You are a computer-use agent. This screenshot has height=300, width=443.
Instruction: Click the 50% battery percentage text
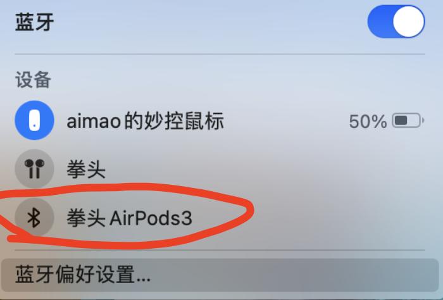pos(368,122)
